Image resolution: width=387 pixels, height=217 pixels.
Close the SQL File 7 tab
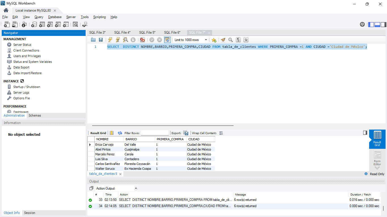[209, 33]
